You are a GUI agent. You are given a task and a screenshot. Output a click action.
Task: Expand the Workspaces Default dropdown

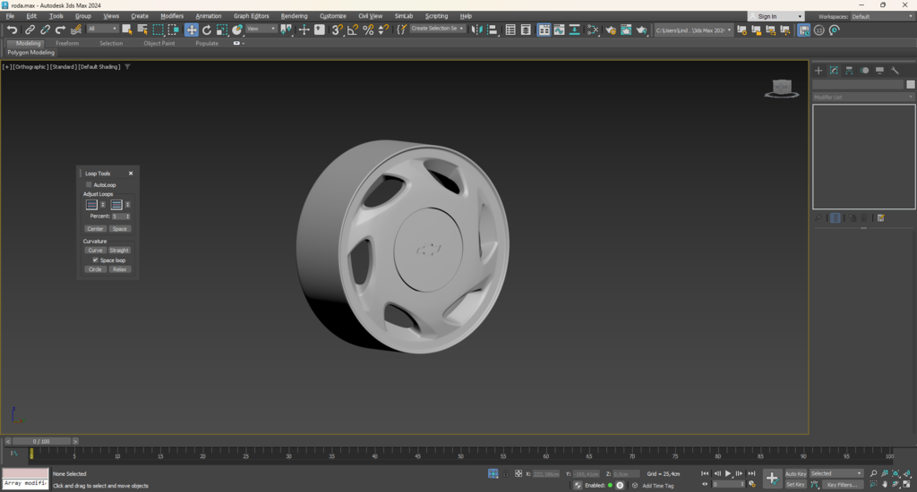pos(882,16)
